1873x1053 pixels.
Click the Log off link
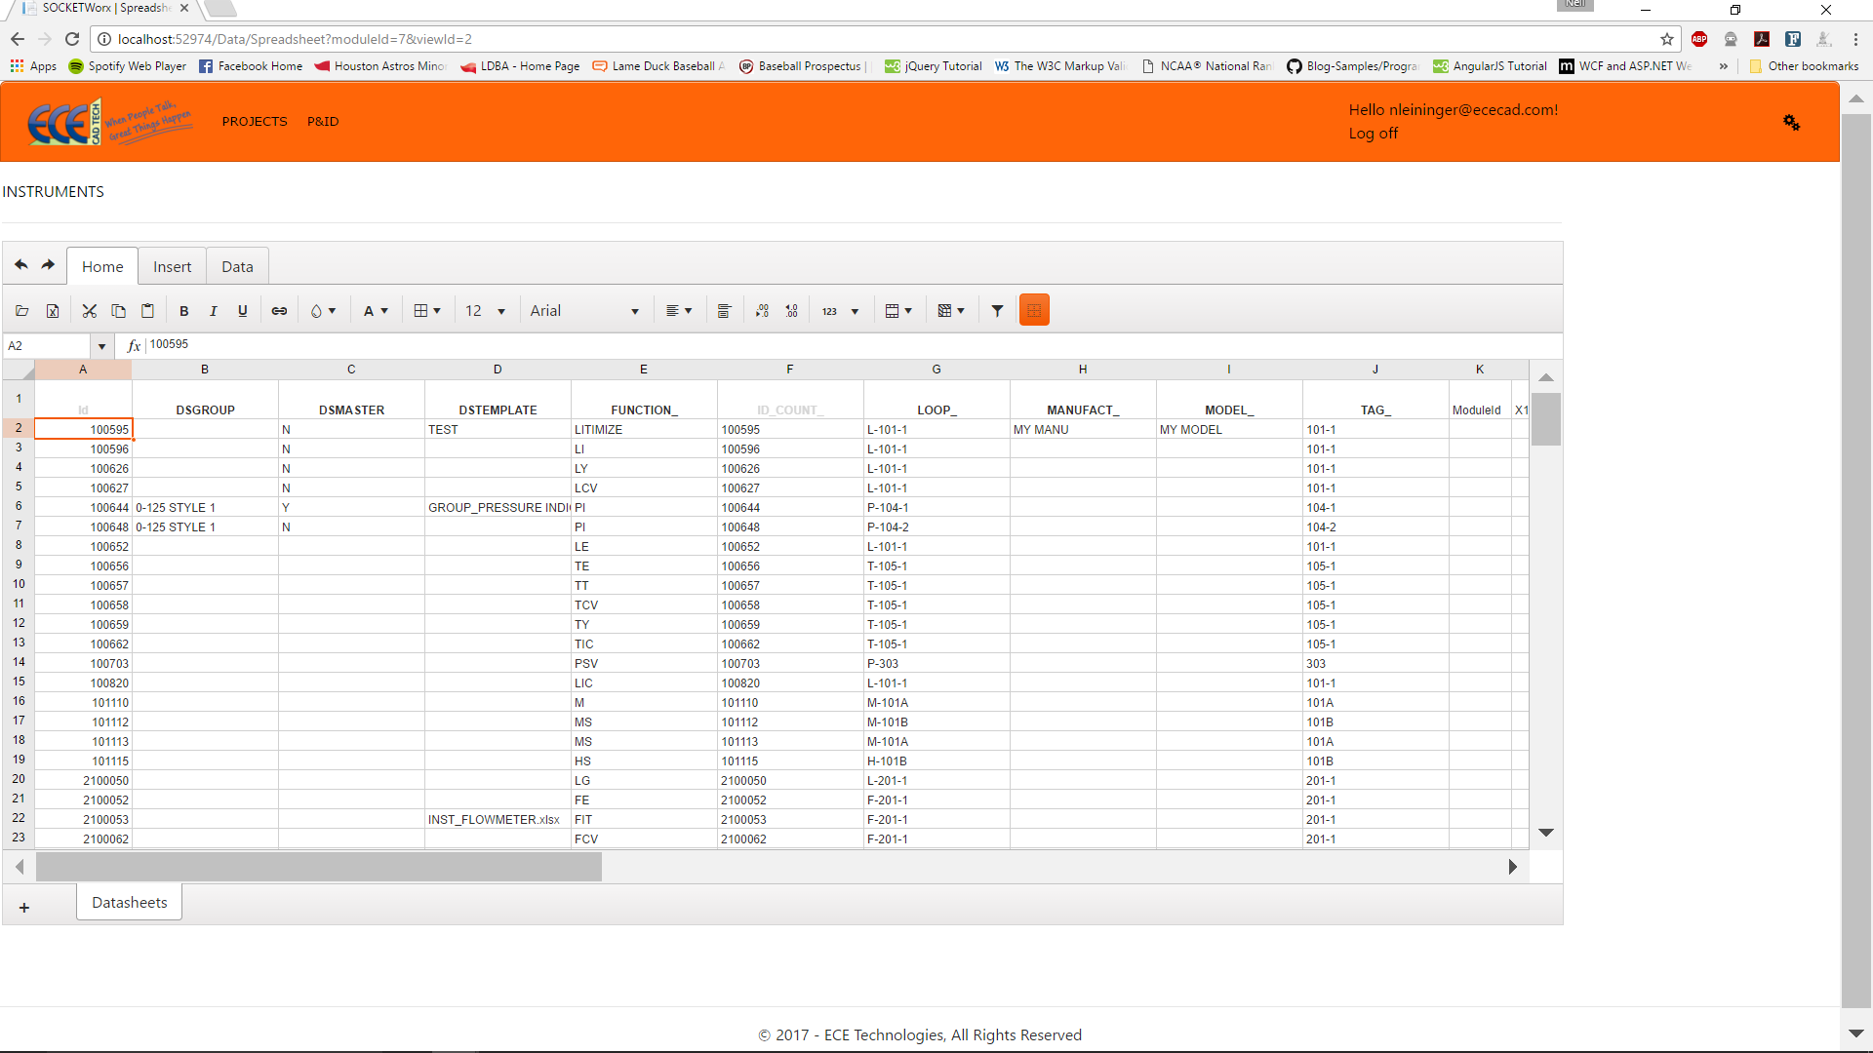coord(1373,134)
